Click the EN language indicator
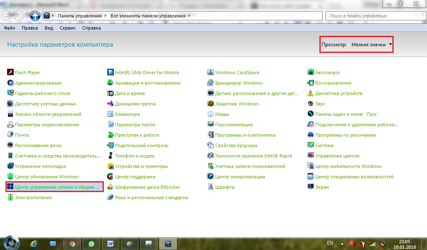427x250 pixels. 330,243
